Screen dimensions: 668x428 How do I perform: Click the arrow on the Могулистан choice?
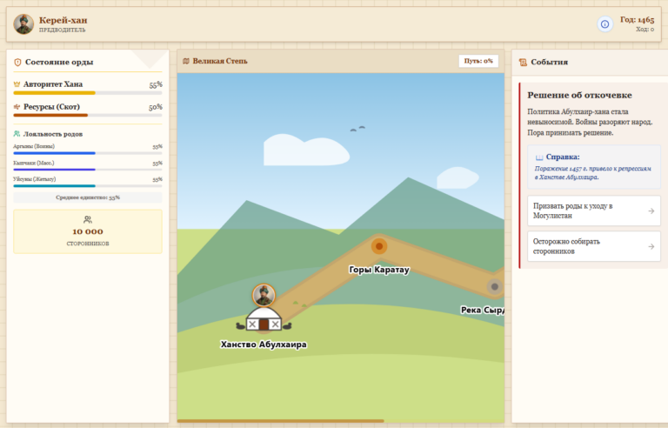651,211
